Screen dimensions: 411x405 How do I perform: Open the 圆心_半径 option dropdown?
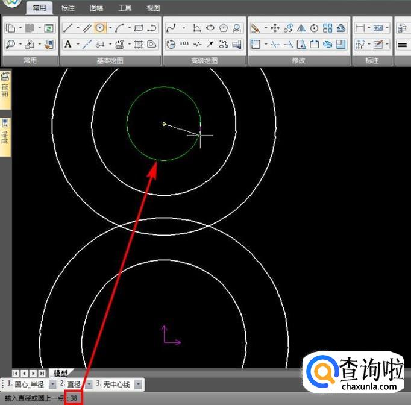click(x=52, y=384)
